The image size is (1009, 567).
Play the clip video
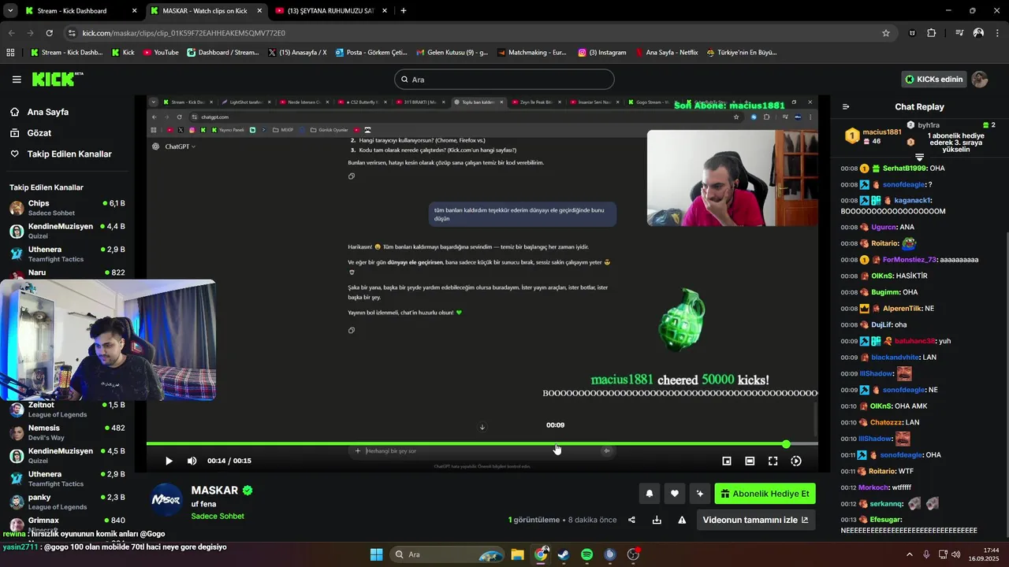(x=169, y=461)
